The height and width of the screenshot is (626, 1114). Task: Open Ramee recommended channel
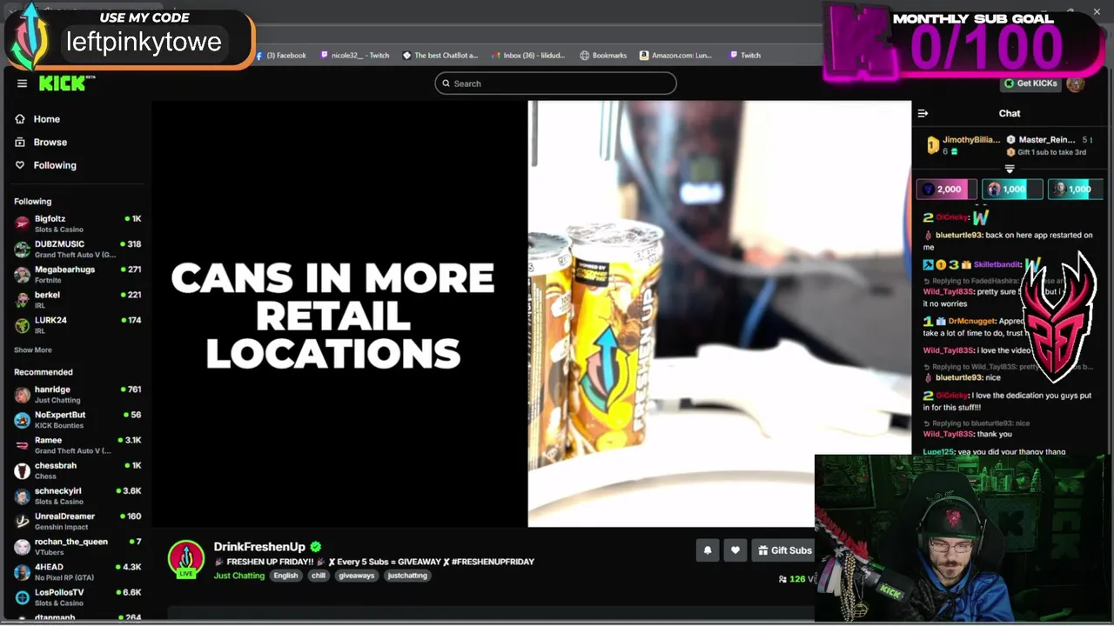coord(77,445)
